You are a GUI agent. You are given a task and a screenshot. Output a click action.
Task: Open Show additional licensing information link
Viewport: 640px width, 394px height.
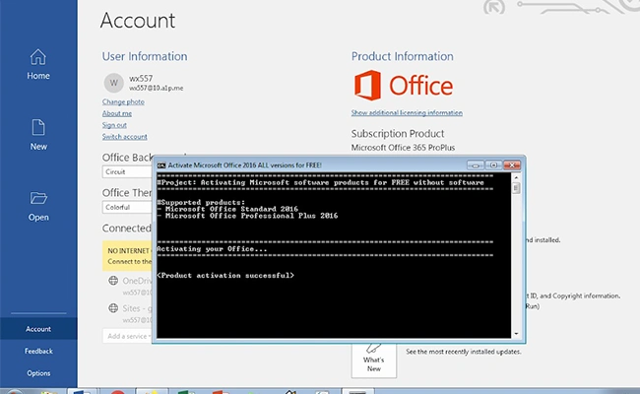click(x=407, y=112)
